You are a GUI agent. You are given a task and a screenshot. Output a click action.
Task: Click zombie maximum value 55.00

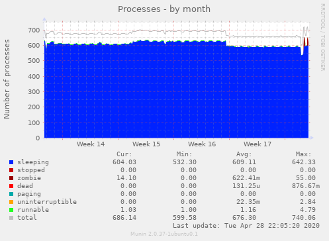[x=306, y=178]
